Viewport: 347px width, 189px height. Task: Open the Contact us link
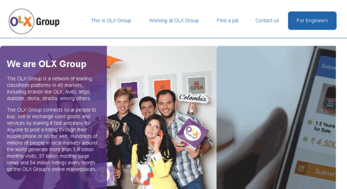[267, 21]
